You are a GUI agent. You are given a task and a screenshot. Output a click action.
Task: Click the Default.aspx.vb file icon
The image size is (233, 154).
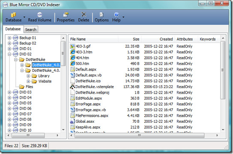(x=72, y=75)
